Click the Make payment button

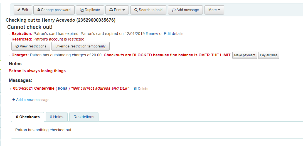(x=245, y=55)
